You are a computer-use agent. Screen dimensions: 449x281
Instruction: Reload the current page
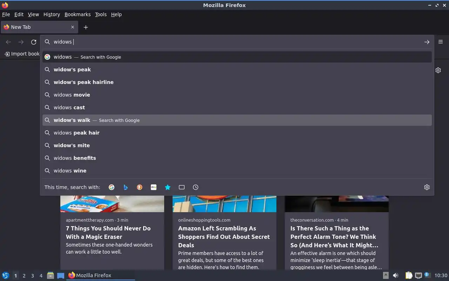(34, 42)
